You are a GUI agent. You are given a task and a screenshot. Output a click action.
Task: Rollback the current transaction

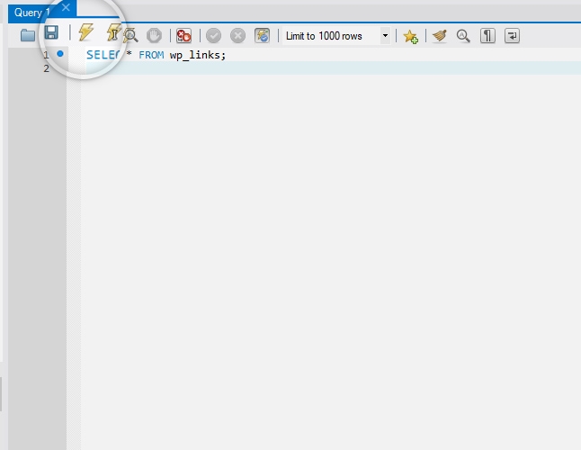(237, 36)
